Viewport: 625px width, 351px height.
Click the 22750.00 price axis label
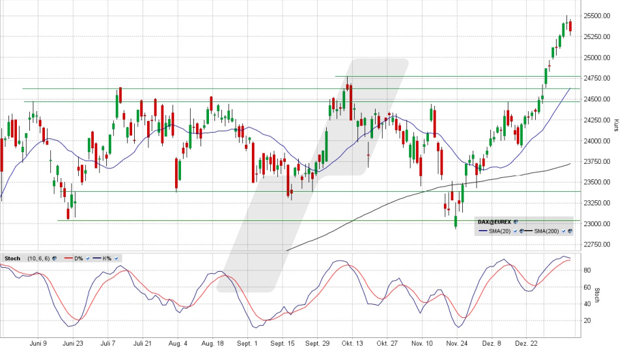click(597, 244)
